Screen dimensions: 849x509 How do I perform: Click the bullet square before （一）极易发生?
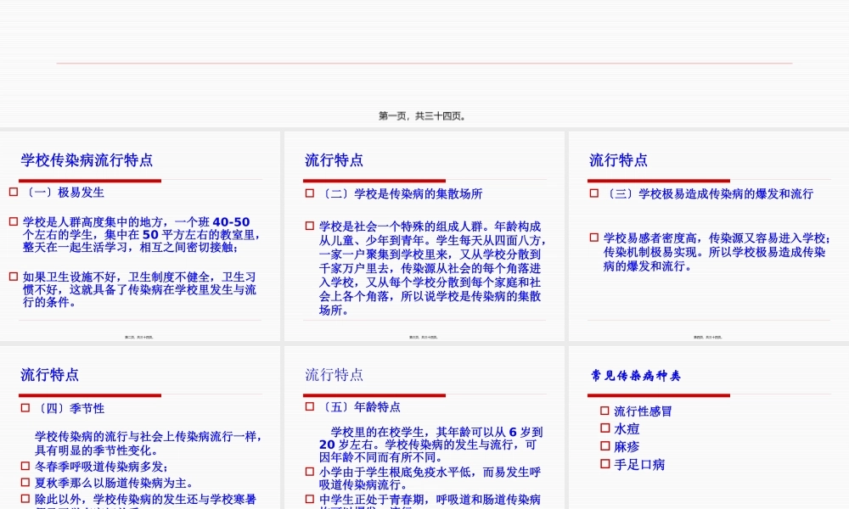tap(12, 191)
